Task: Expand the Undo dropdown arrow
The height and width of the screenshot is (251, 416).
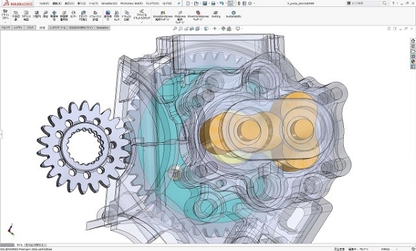Action: [225, 3]
